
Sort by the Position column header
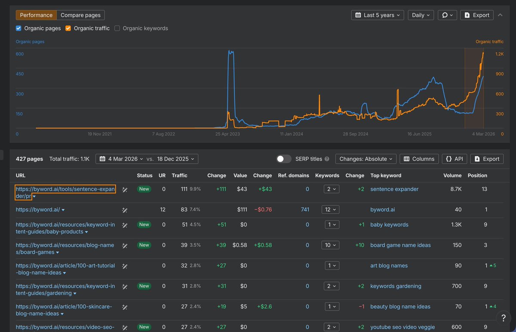coord(477,175)
